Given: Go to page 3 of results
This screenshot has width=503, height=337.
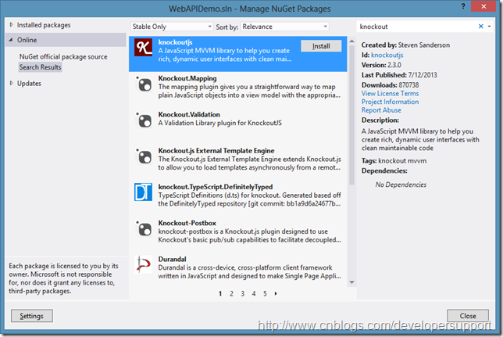Looking at the screenshot, I should coord(242,294).
